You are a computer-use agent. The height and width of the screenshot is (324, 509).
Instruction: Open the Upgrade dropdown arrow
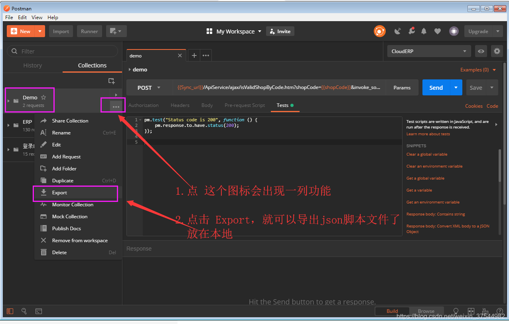coord(497,31)
